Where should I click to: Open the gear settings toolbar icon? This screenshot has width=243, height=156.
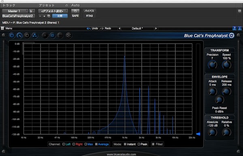click(27, 36)
